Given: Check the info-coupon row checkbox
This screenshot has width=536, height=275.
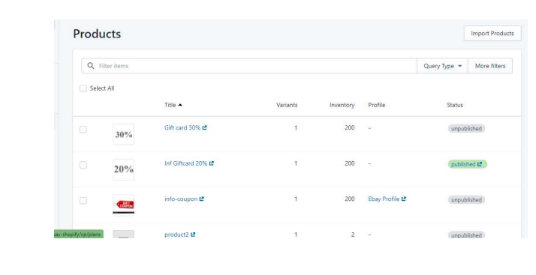Looking at the screenshot, I should tap(83, 201).
